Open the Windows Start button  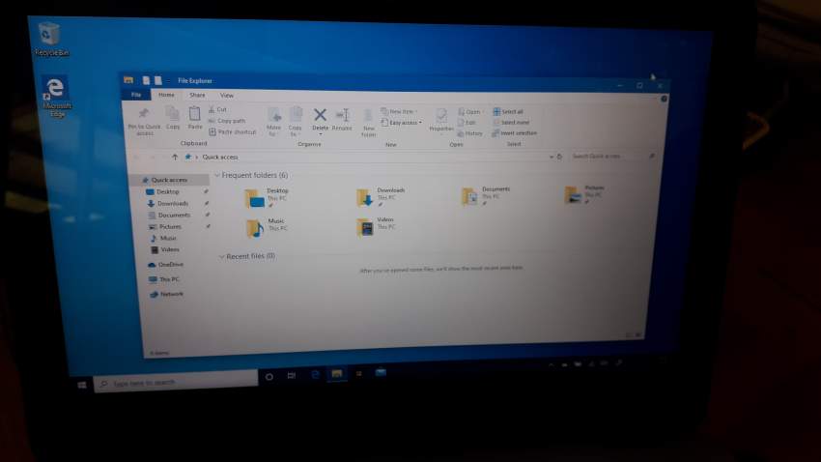click(82, 385)
